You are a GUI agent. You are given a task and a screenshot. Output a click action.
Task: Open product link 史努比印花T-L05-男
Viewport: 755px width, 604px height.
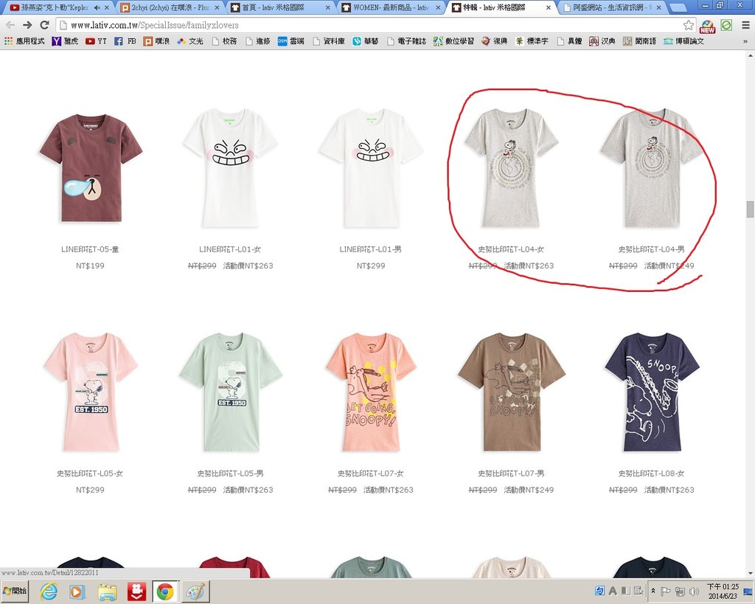tap(230, 473)
